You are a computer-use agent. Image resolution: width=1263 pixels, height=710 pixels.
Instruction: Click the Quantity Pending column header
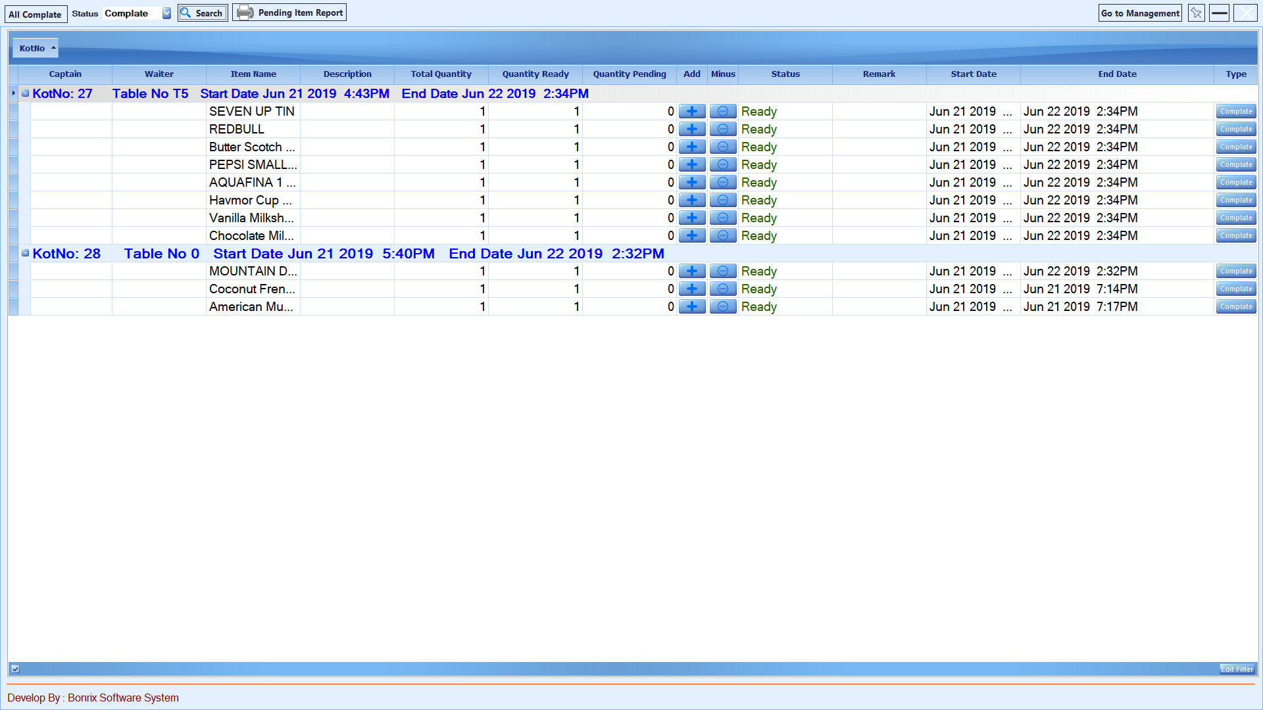pos(629,74)
